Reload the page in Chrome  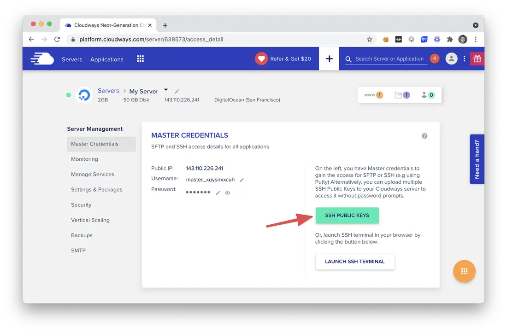click(x=57, y=40)
